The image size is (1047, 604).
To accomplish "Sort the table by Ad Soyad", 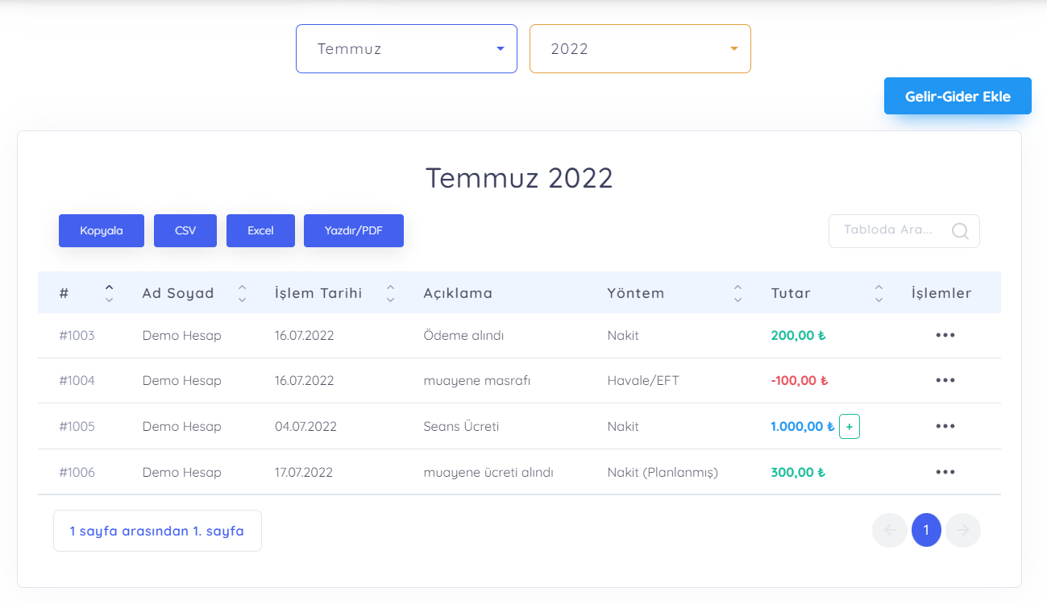I will coord(242,293).
